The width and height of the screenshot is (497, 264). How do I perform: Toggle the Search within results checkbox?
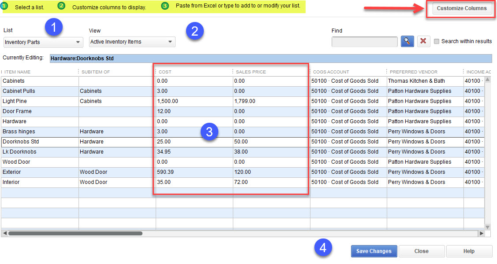click(437, 41)
